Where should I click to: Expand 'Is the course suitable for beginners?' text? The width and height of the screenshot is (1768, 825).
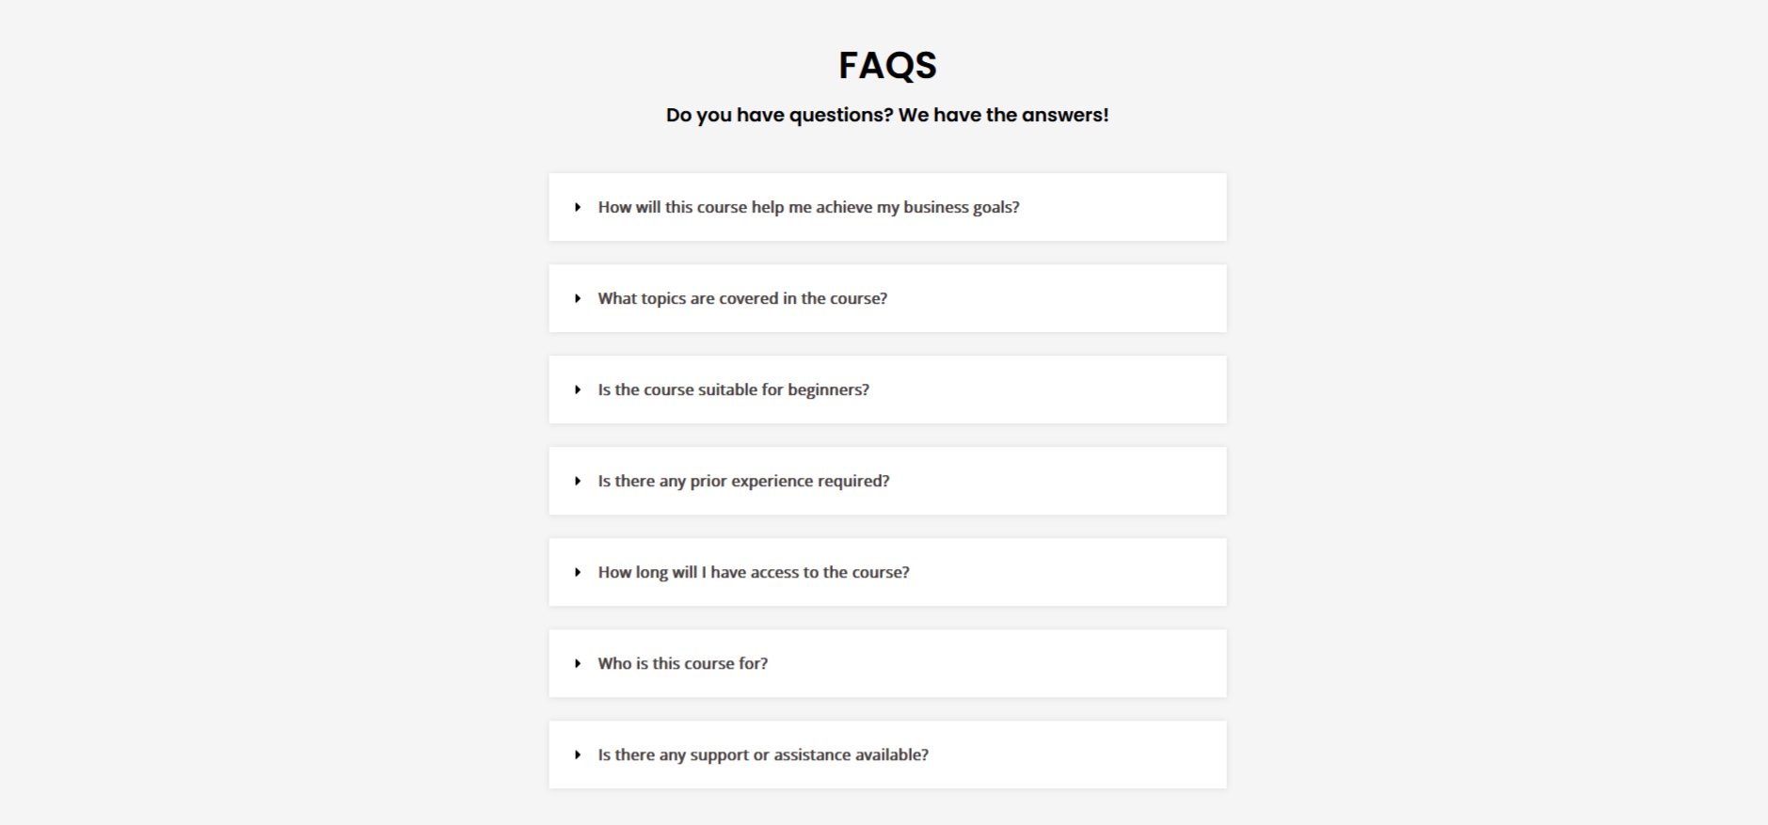point(733,389)
